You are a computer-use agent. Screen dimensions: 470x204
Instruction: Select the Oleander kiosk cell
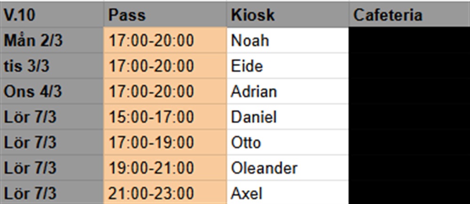click(x=287, y=167)
